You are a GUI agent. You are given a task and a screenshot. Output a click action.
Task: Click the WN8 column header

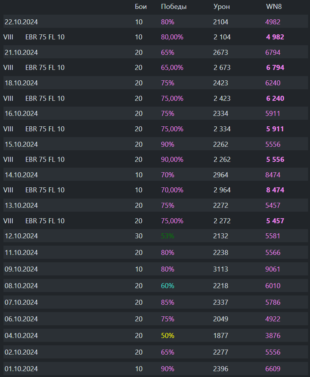coord(272,7)
